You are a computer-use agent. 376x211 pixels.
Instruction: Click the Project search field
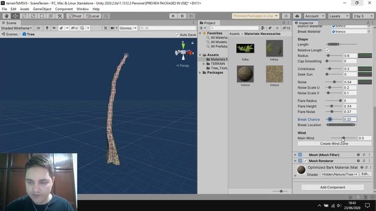pyautogui.click(x=234, y=28)
